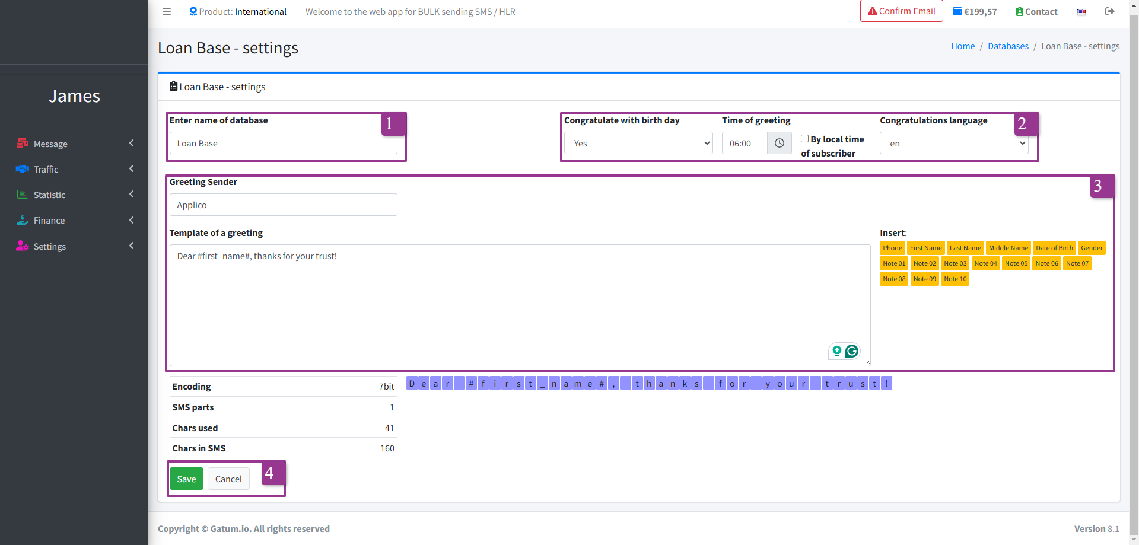Image resolution: width=1139 pixels, height=545 pixels.
Task: Click the Grammarly icon in the greeting textarea
Action: point(852,351)
